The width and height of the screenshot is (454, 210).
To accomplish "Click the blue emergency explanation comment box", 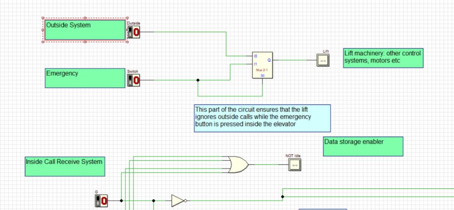I will point(262,118).
